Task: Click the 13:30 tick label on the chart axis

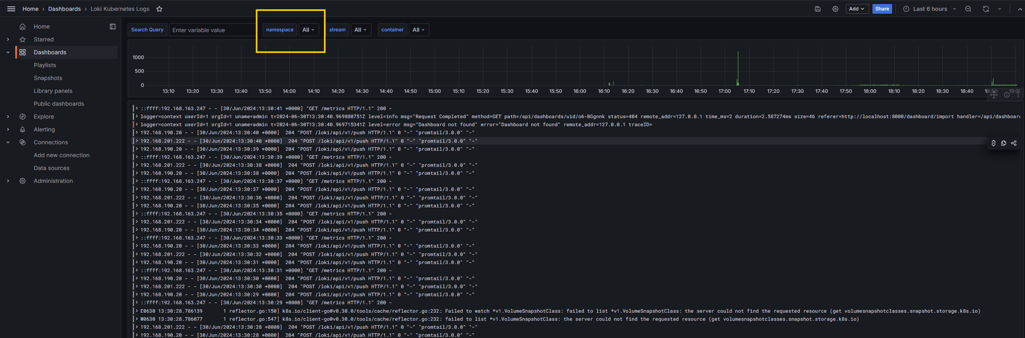Action: (x=217, y=91)
